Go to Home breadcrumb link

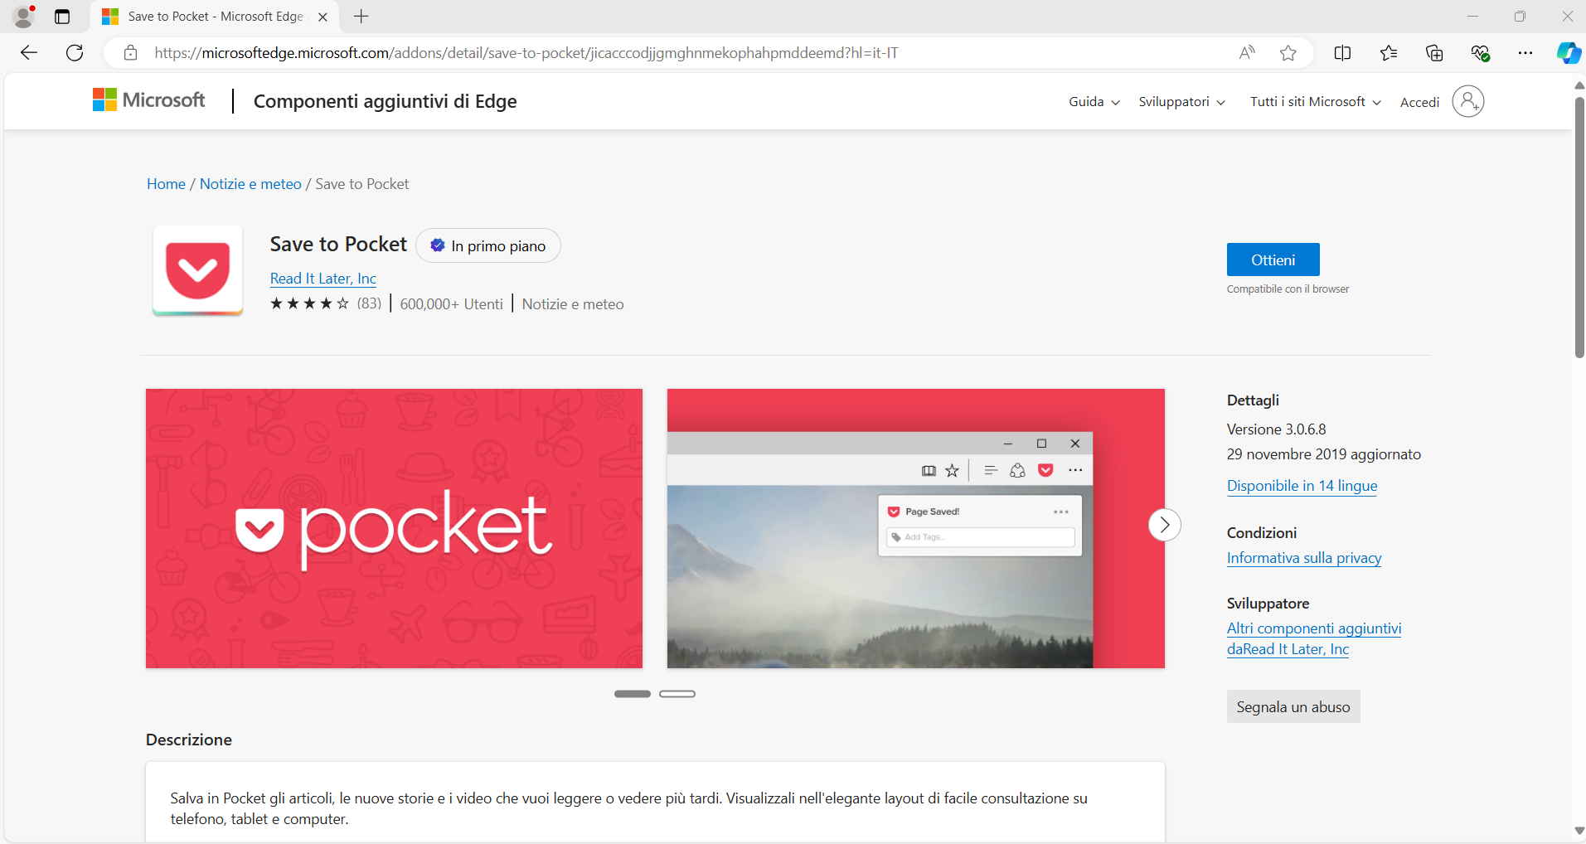[x=166, y=184]
